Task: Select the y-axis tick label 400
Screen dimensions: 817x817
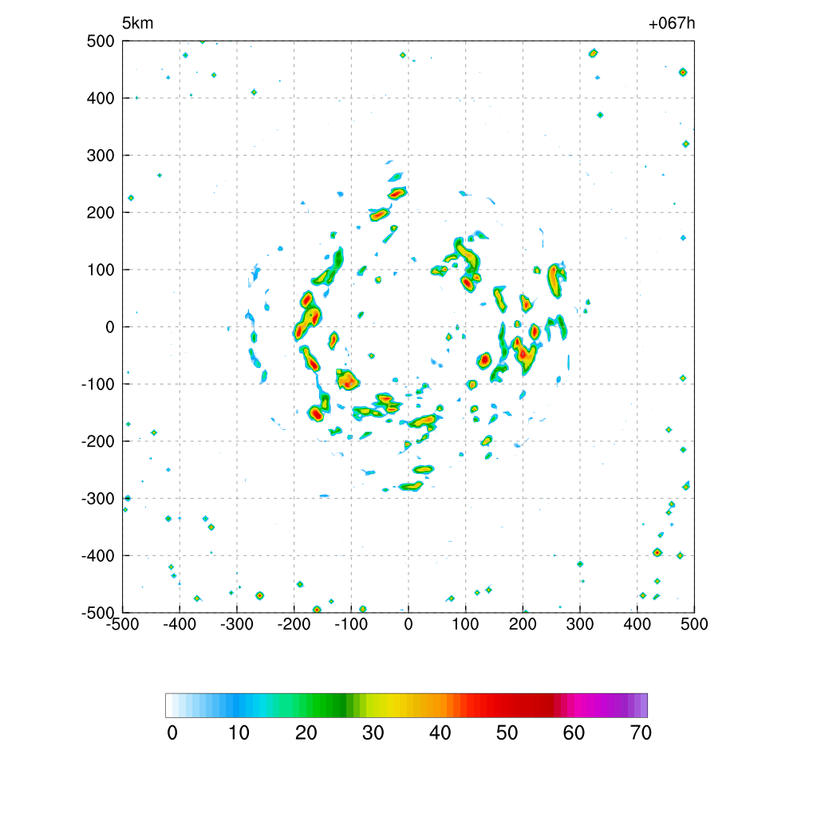Action: point(101,98)
